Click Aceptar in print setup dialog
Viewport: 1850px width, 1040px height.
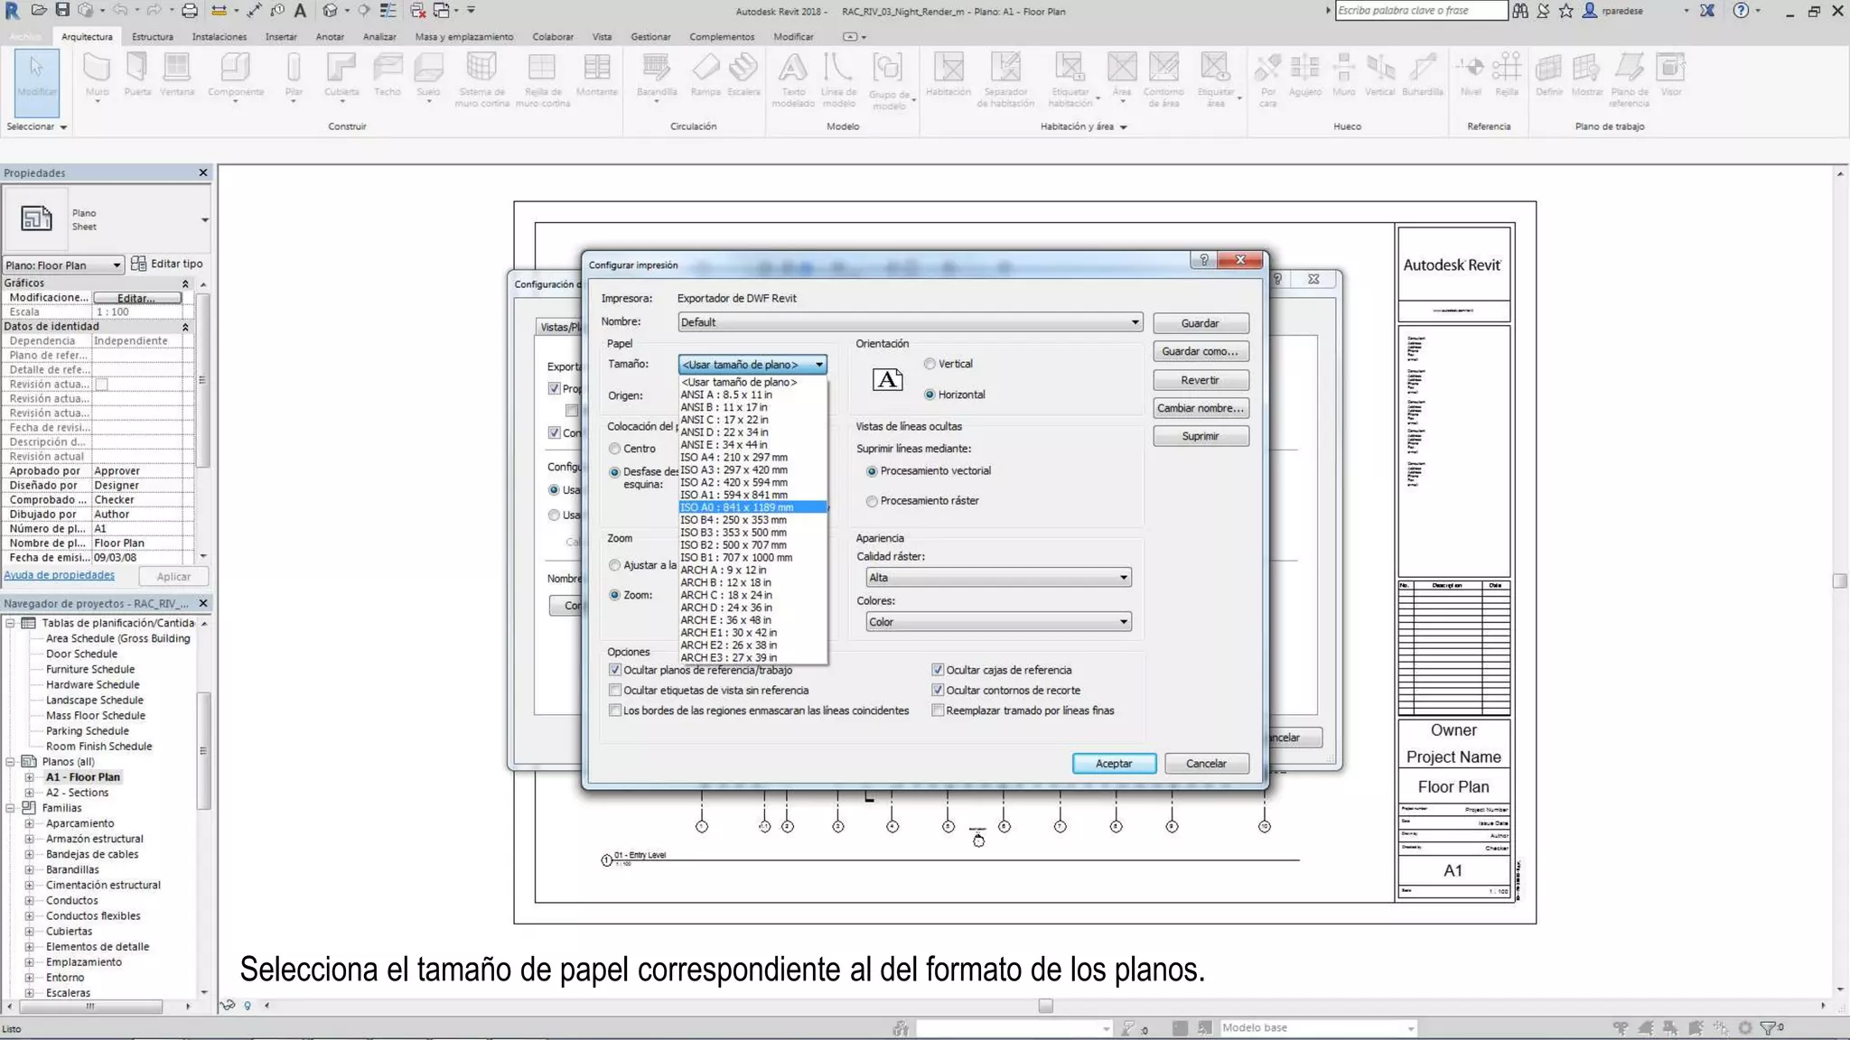1114,764
